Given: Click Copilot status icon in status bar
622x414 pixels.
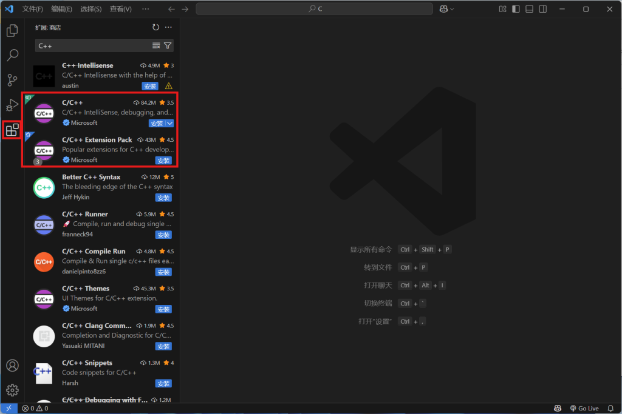Looking at the screenshot, I should point(558,408).
